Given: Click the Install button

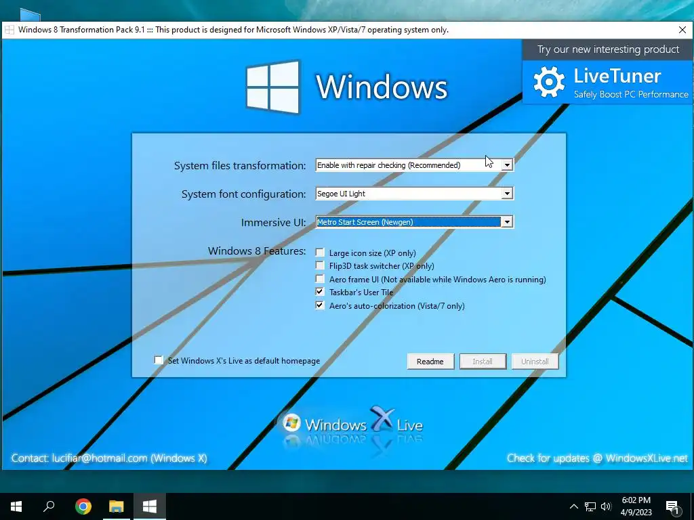Looking at the screenshot, I should 483,362.
